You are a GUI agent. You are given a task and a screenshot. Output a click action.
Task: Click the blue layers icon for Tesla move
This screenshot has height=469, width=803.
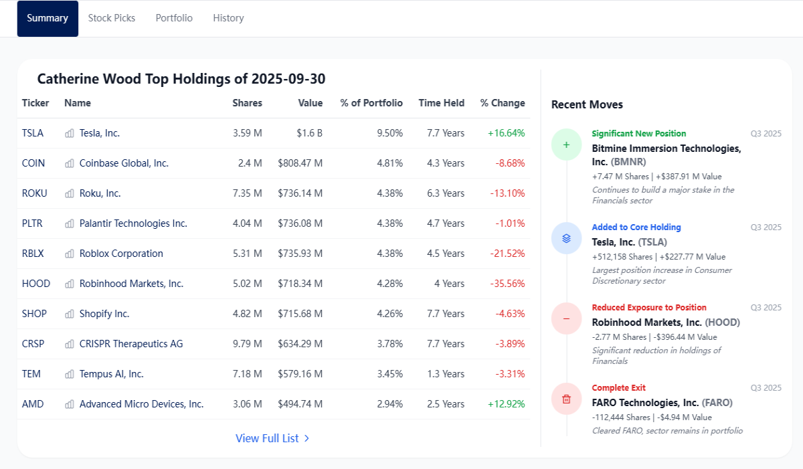click(567, 238)
